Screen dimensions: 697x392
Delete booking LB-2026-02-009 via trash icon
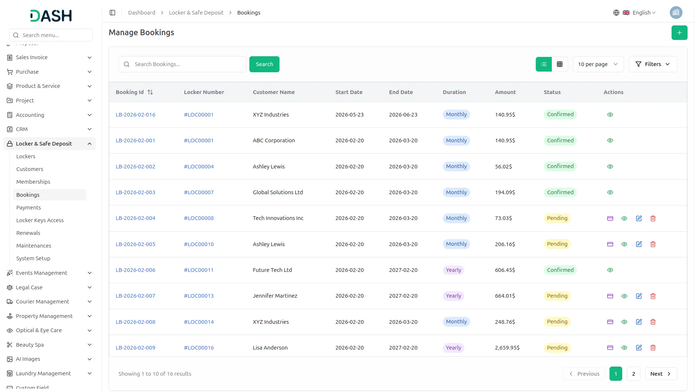(x=653, y=347)
